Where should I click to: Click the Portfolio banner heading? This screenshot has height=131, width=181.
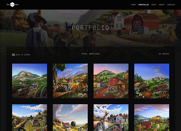pyautogui.click(x=91, y=27)
